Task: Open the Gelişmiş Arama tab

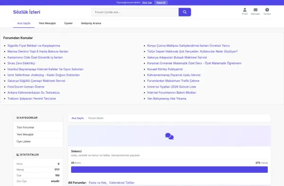Action: (91, 23)
